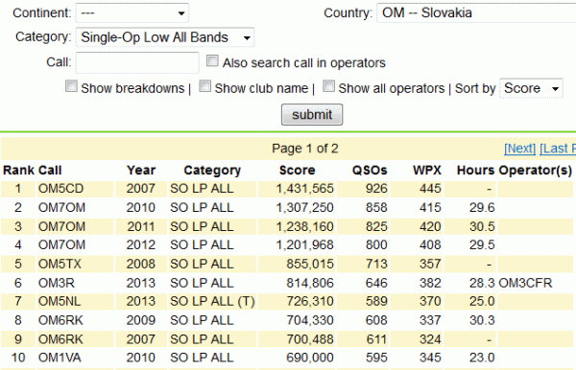Click score 1,201,968

click(305, 245)
